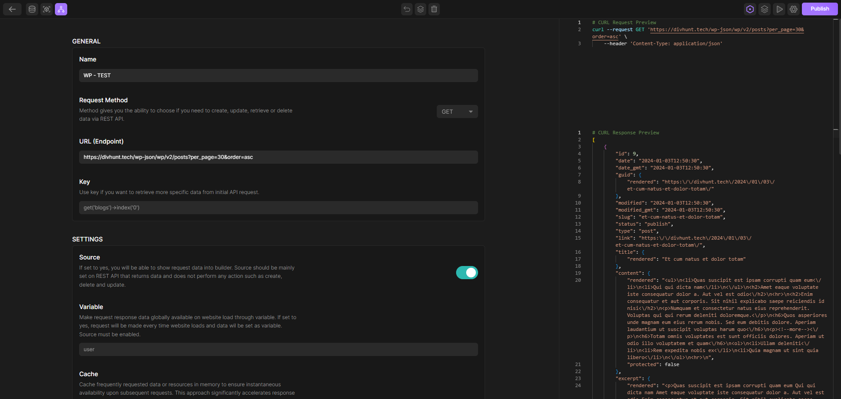Undo last change with curved arrow
This screenshot has width=841, height=399.
407,9
